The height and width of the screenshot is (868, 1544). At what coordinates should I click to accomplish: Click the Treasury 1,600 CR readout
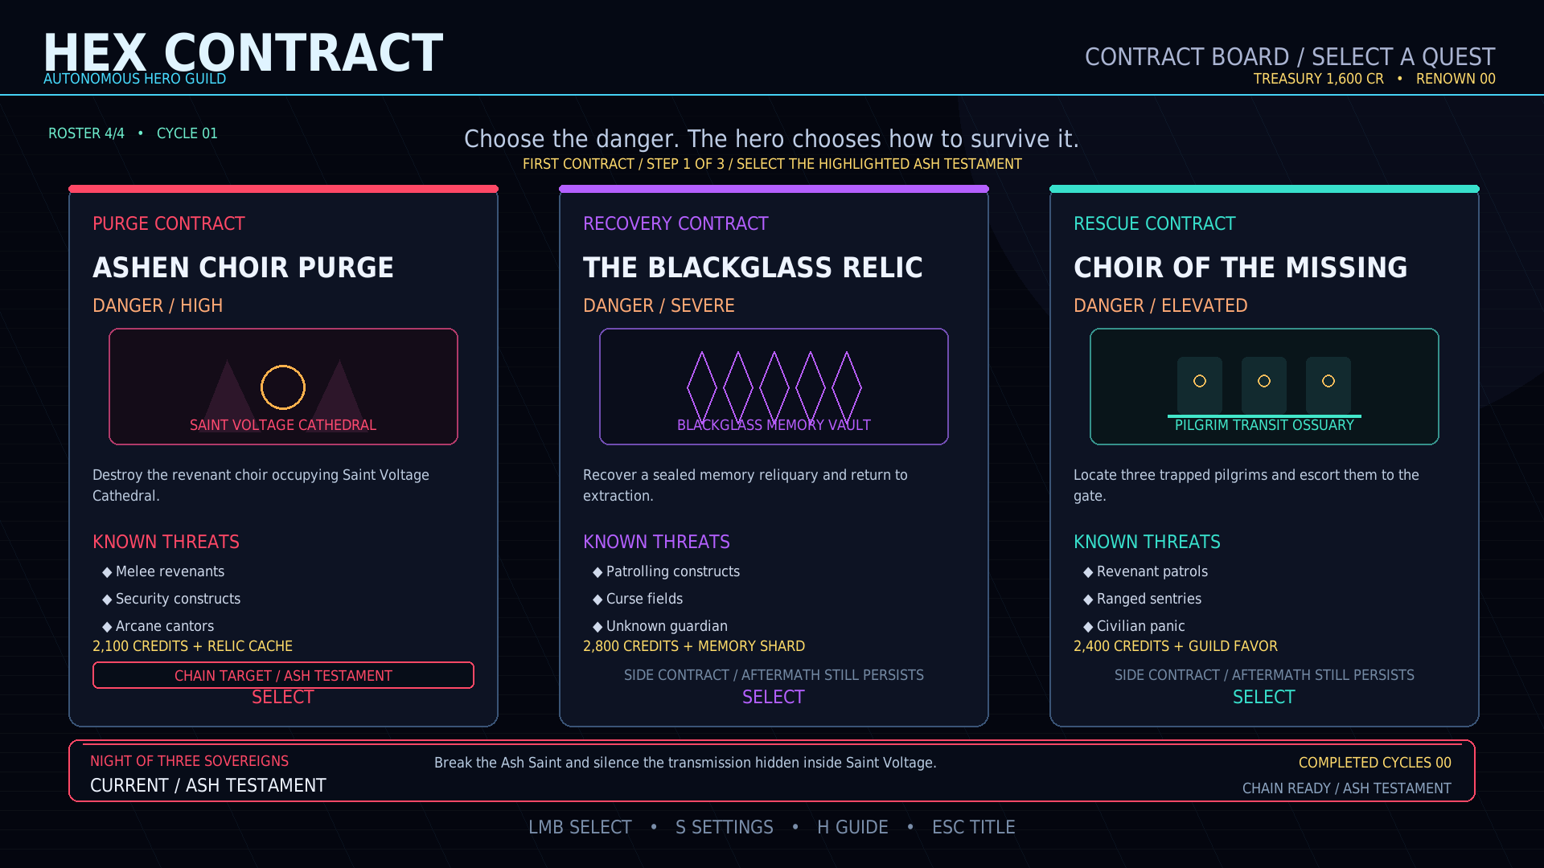click(1319, 79)
